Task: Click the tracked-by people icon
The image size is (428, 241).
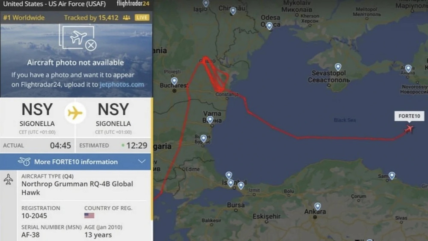Action: tap(126, 18)
